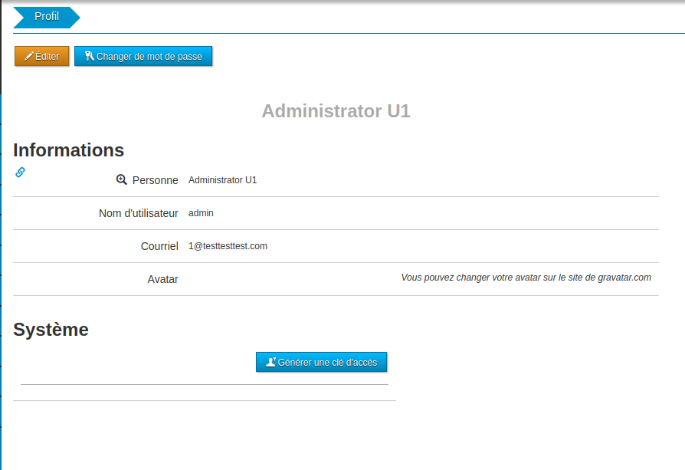Viewport: 685px width, 470px height.
Task: Click the Nom d'utilisateur label
Action: (138, 213)
